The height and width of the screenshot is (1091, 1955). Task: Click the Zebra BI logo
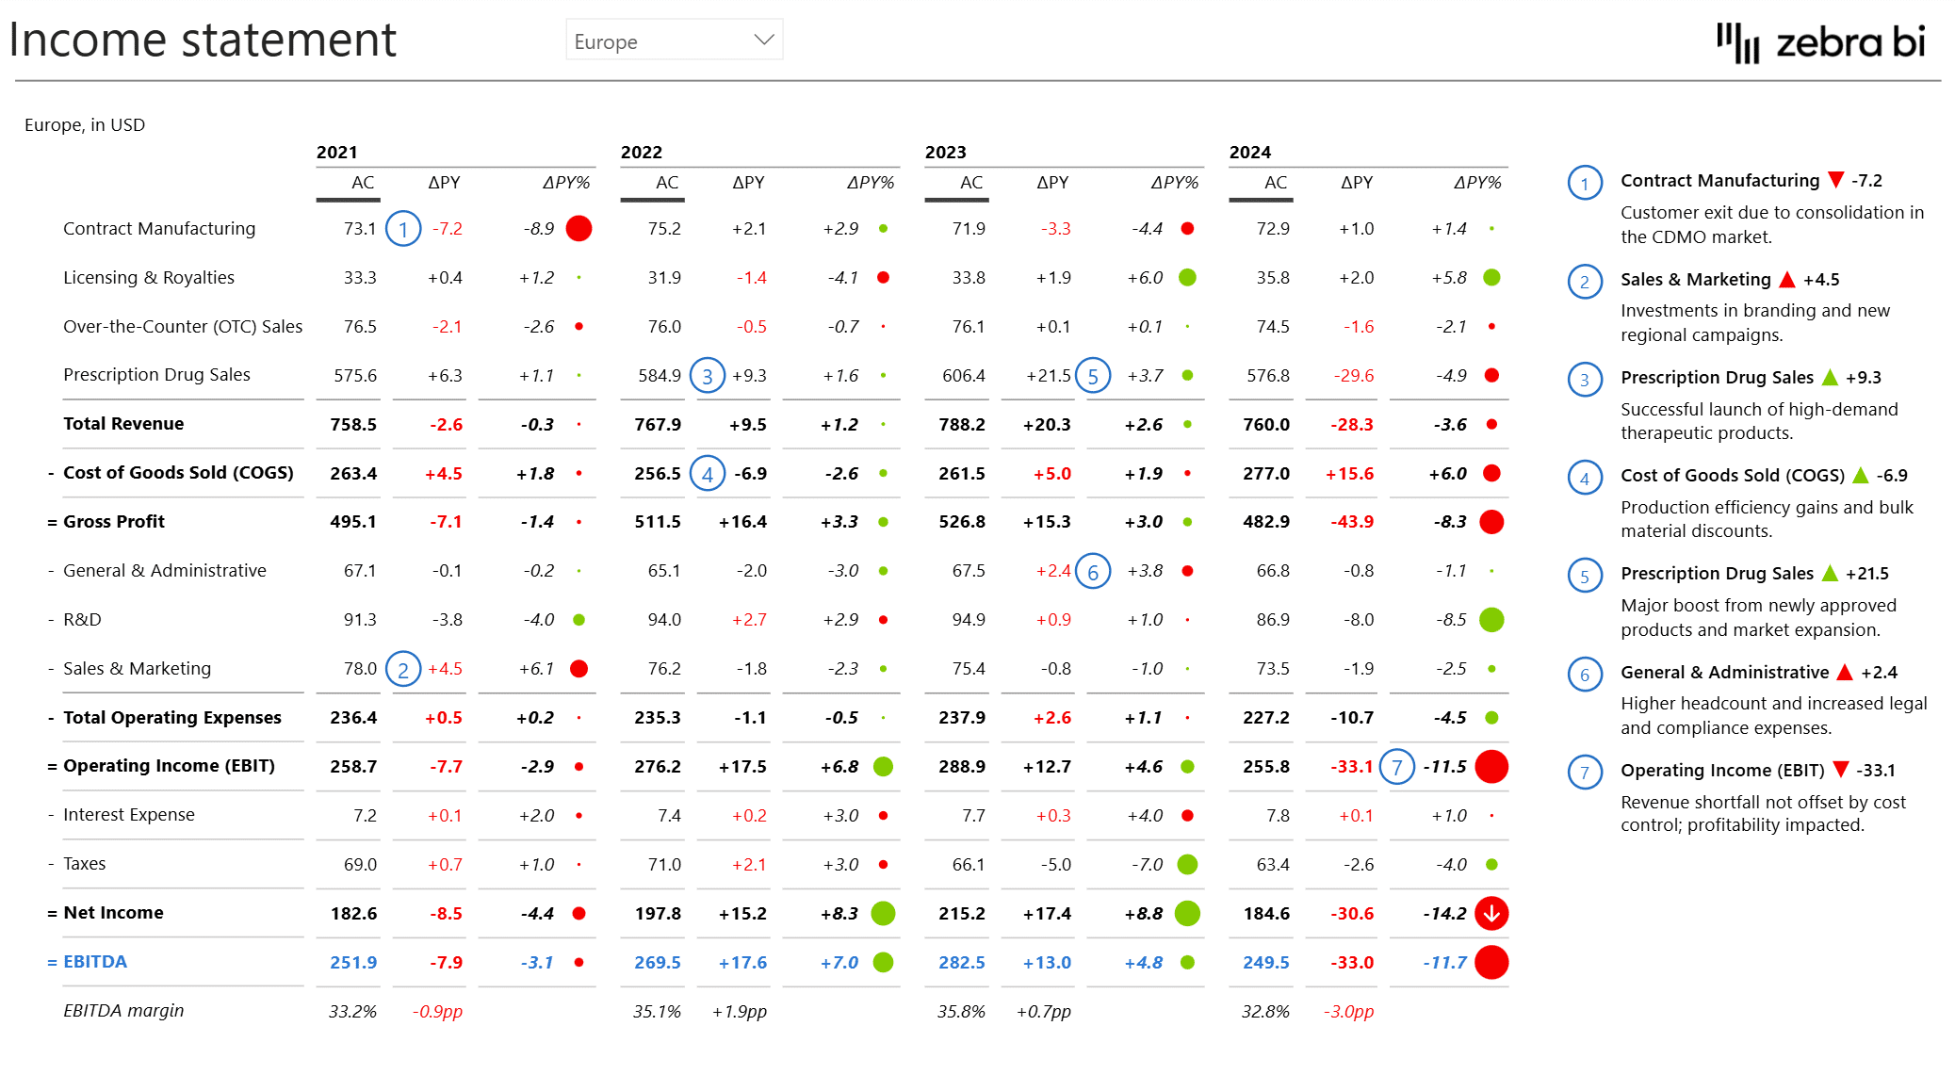1818,42
